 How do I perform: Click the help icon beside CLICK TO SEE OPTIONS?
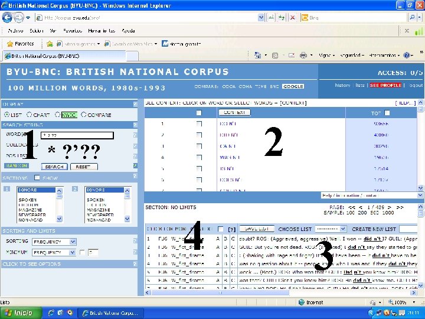point(135,263)
